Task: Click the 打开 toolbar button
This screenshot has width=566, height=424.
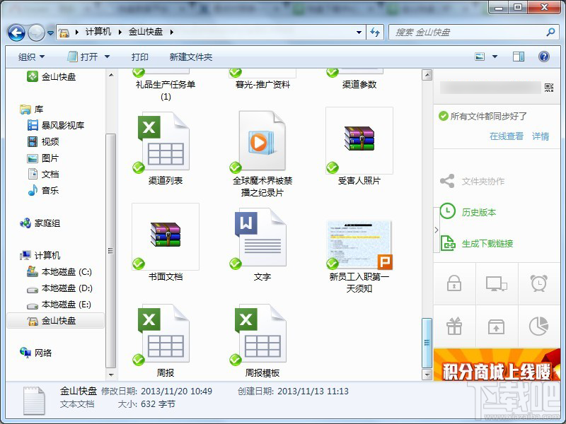Action: [x=83, y=57]
